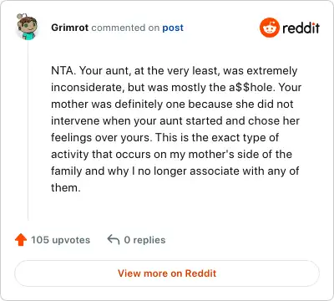Click the line starting 'family and why'
The width and height of the screenshot is (334, 301).
175,171
